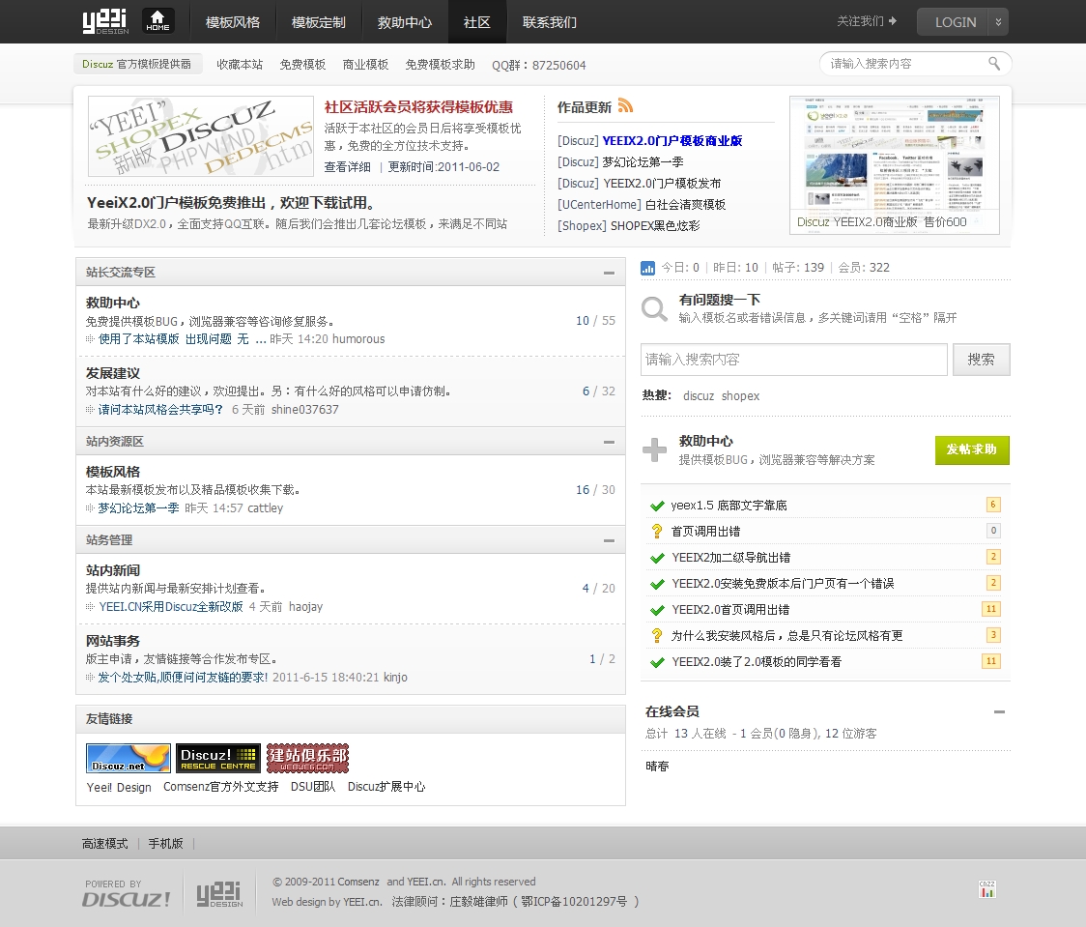
Task: Click the Discuz.net link banner
Action: [129, 758]
